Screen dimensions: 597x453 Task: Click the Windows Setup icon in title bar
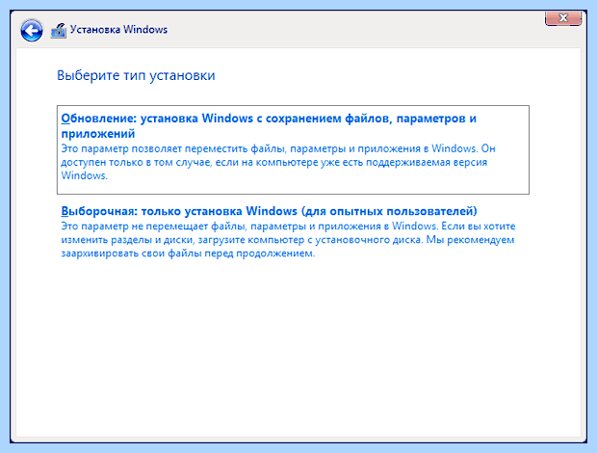coord(59,31)
